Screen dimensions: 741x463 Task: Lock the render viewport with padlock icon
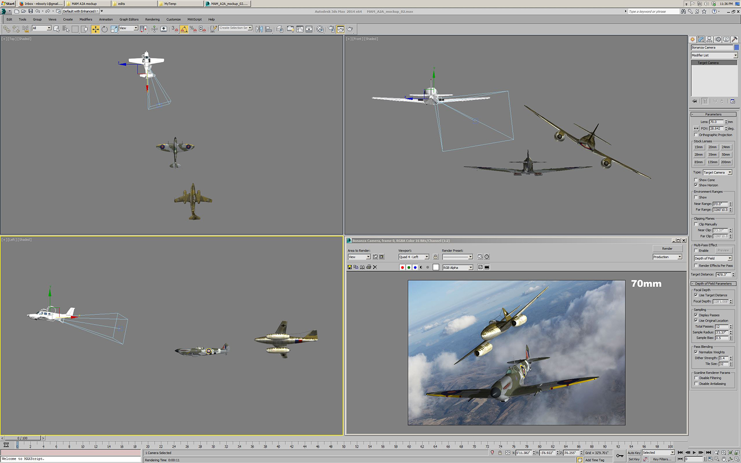coord(435,257)
